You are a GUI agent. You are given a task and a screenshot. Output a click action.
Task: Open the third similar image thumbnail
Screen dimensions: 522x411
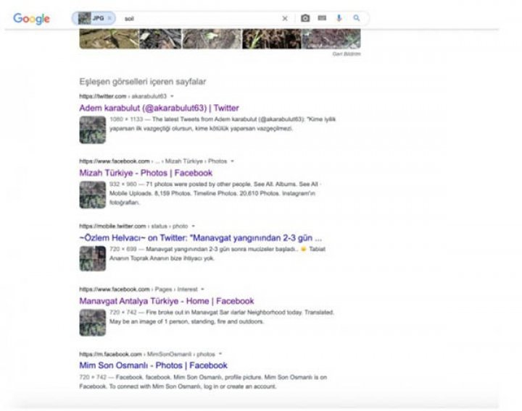[x=212, y=39]
